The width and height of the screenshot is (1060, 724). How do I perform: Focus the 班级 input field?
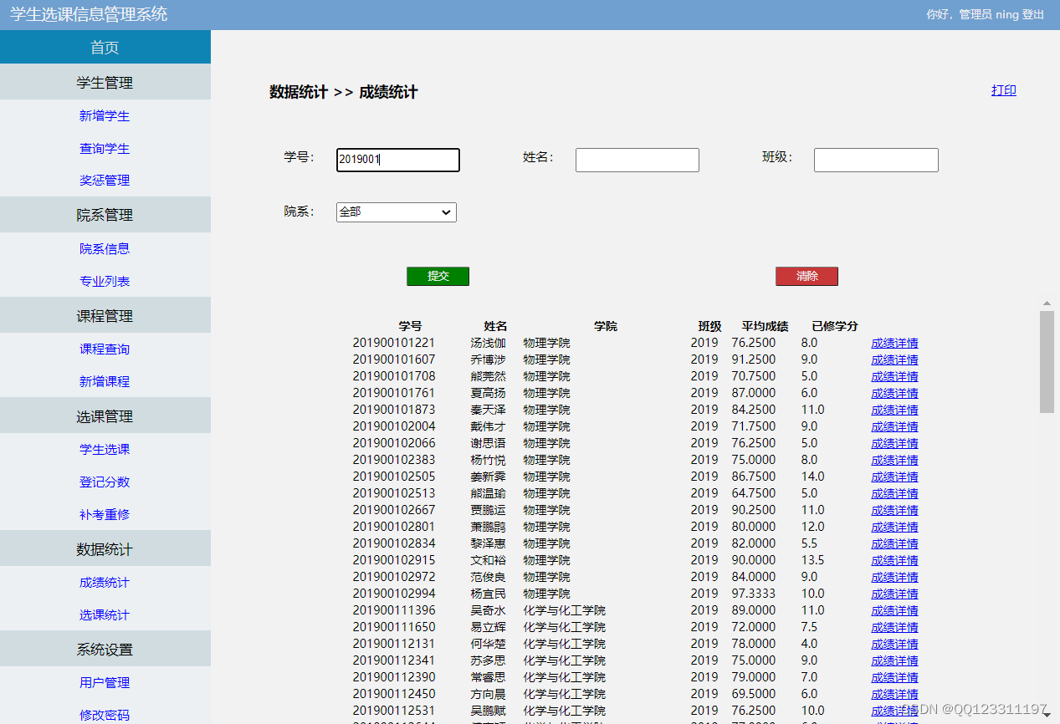(x=876, y=161)
